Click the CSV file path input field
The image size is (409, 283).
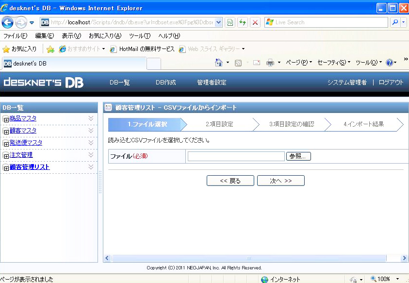tap(236, 156)
